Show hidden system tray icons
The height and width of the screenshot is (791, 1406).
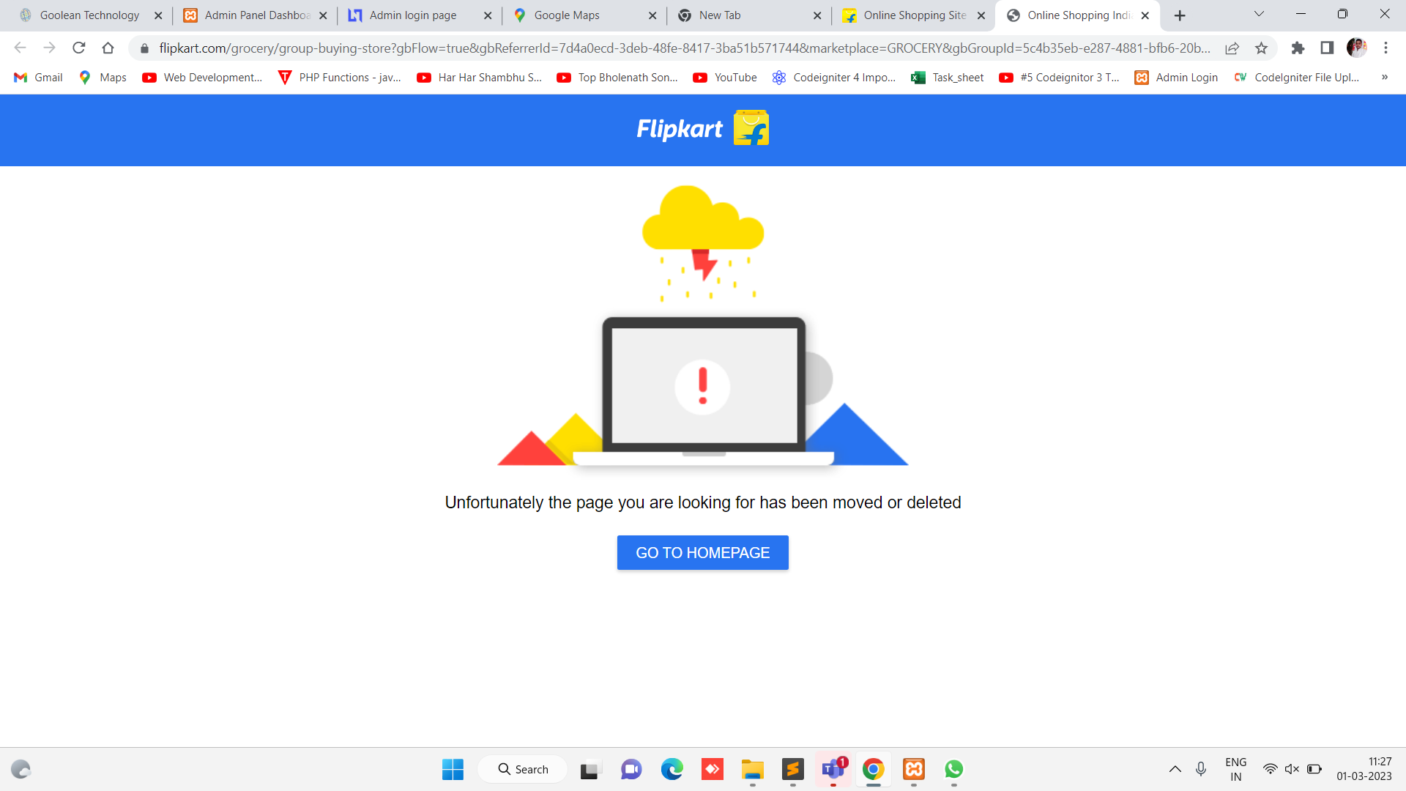[1175, 769]
